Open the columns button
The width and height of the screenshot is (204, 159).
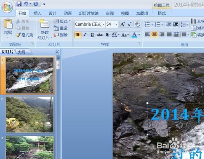[x=185, y=35]
